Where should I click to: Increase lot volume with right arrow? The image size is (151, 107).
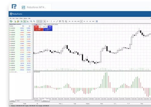click(x=46, y=27)
